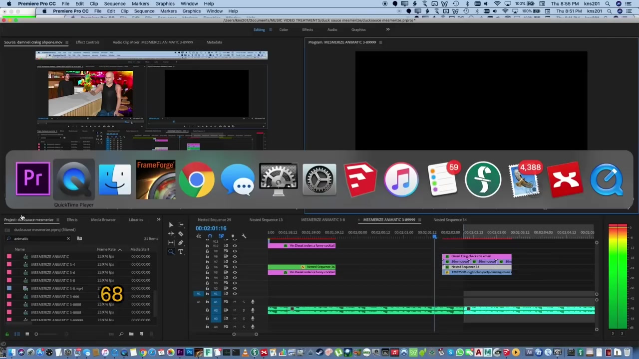Click timeline playhead marker
Viewport: 639px width, 359px height.
coord(434,236)
